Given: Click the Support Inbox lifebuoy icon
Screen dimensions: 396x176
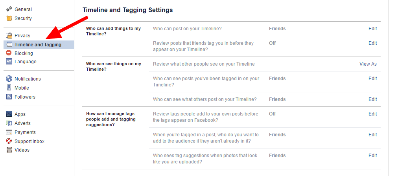Looking at the screenshot, I should [9, 141].
